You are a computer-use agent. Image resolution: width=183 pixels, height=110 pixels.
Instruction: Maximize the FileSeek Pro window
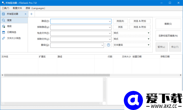tap(170, 3)
